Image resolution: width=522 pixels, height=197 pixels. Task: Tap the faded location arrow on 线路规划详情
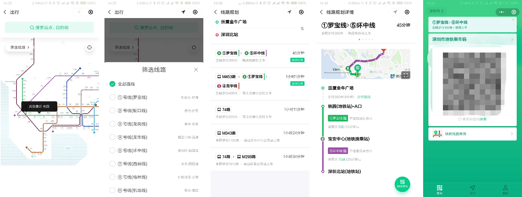point(395,12)
